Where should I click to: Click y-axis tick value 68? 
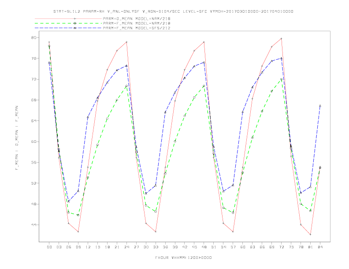point(33,100)
